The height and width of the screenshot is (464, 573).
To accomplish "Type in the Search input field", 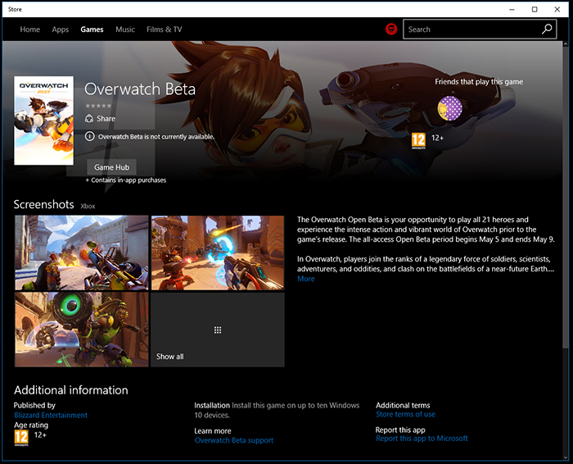I will tap(471, 30).
